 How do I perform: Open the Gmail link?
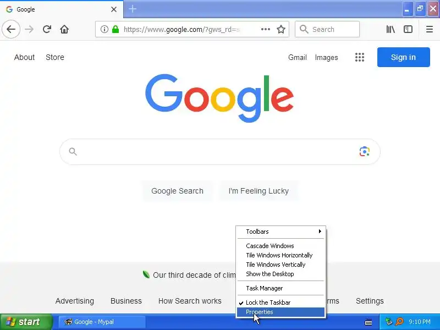[297, 58]
